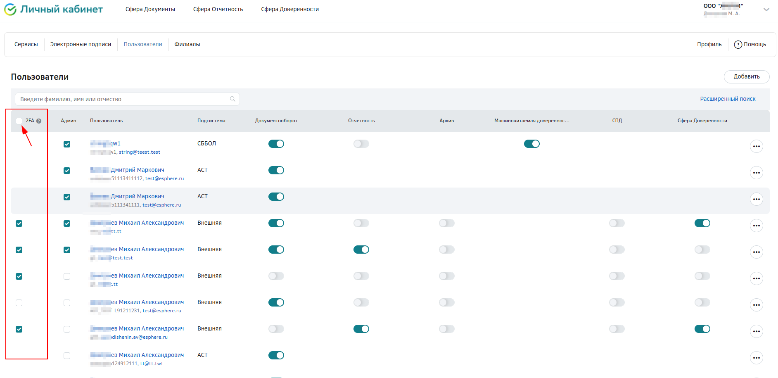This screenshot has width=778, height=378.
Task: Open the qw1 user name link
Action: 105,143
